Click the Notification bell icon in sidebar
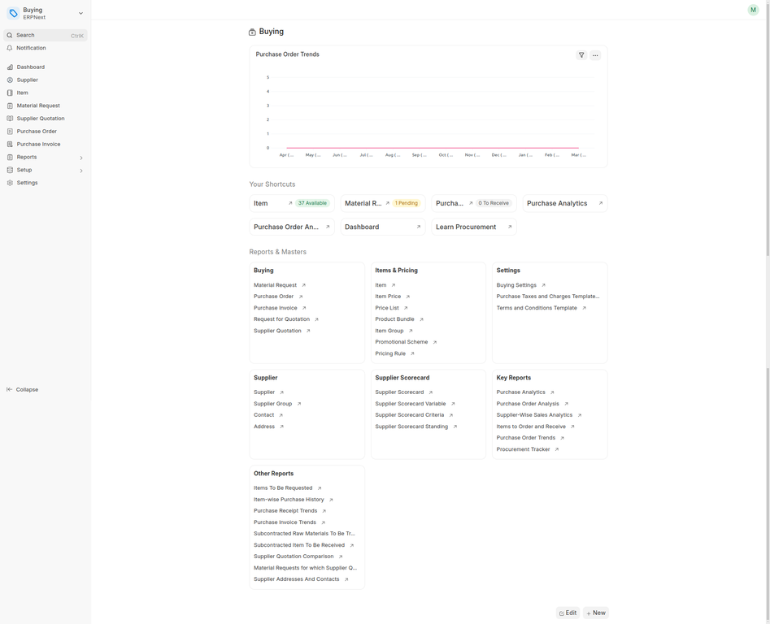770x624 pixels. coord(10,48)
